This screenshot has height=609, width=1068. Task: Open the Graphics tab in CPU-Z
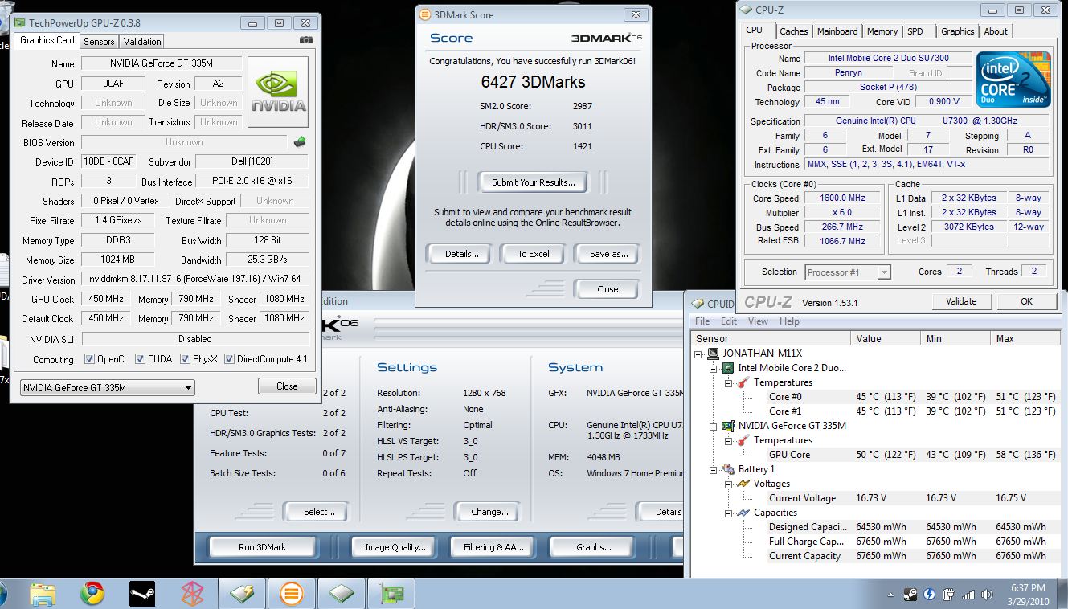(957, 31)
